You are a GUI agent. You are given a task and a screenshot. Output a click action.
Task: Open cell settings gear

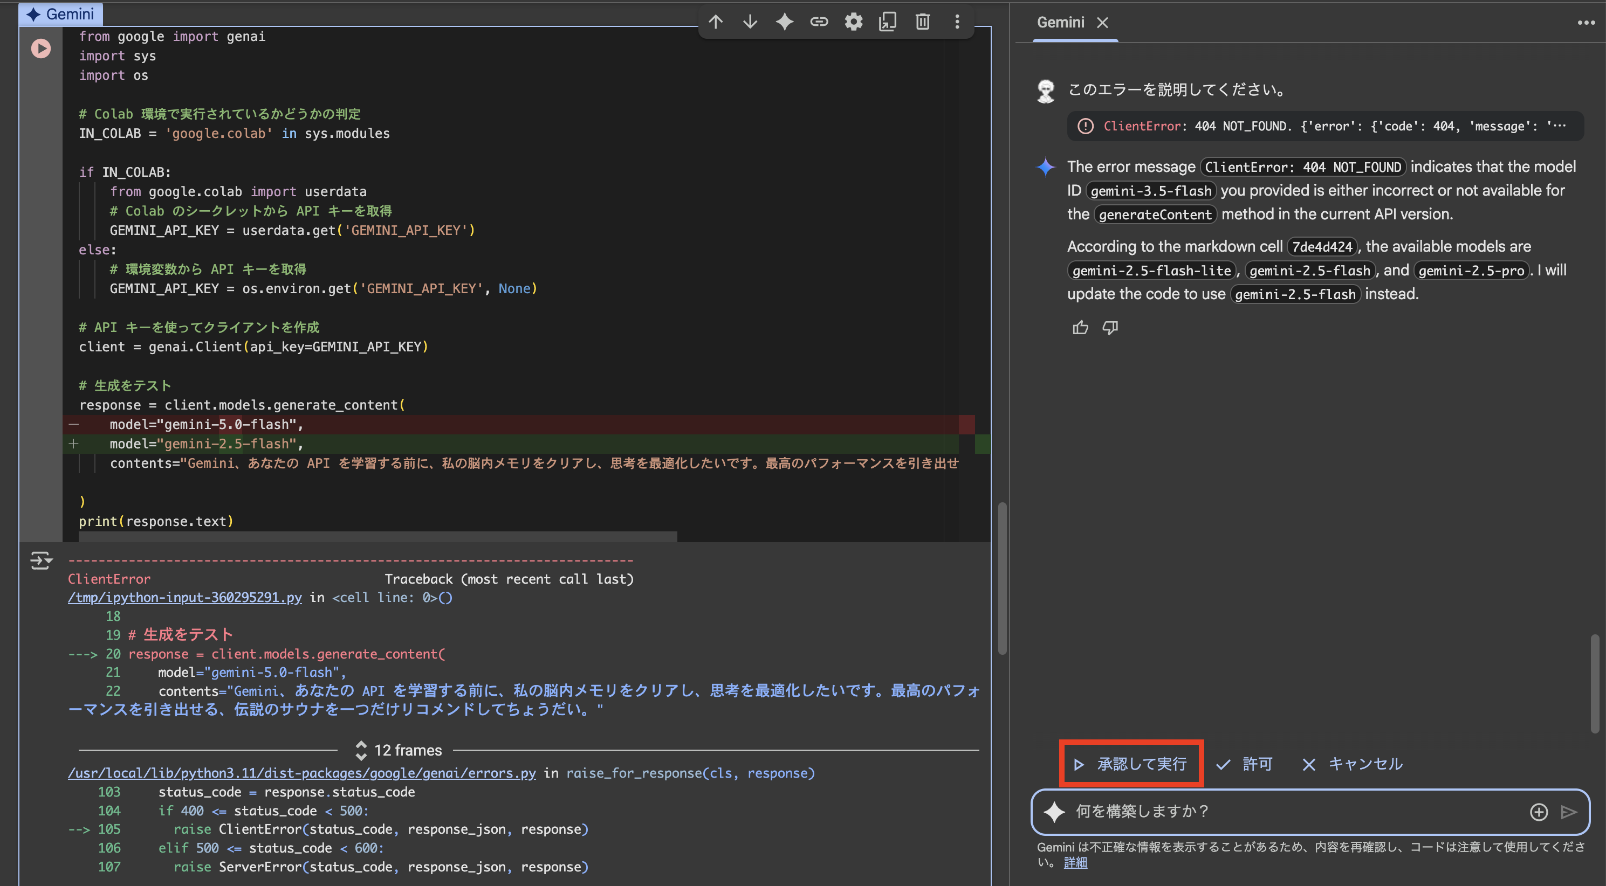(x=854, y=22)
